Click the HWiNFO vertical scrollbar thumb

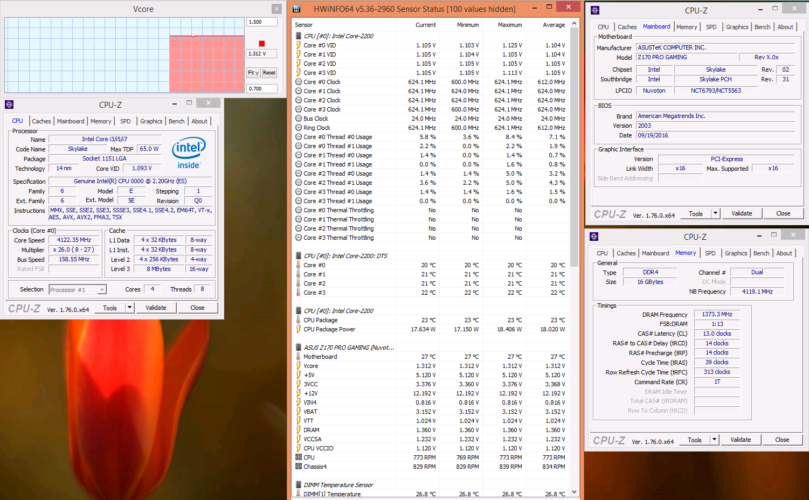(x=574, y=147)
